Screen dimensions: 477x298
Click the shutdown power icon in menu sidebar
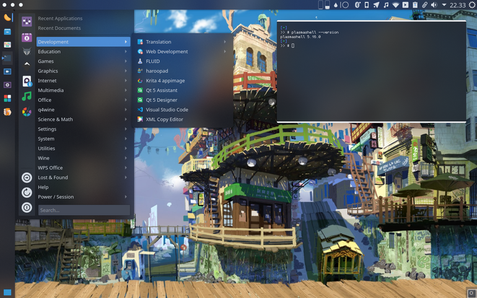tap(27, 208)
